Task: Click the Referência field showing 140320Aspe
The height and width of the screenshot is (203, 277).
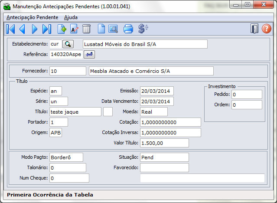Action: [66, 54]
